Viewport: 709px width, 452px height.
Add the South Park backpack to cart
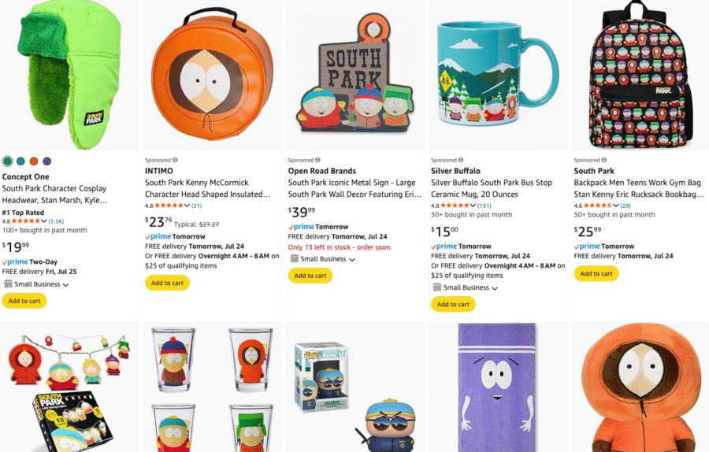click(596, 273)
